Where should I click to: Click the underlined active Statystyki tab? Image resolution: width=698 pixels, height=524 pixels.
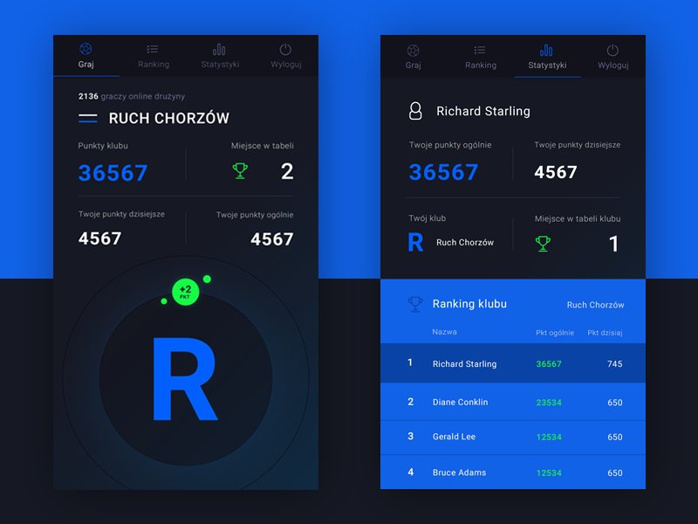(x=547, y=57)
